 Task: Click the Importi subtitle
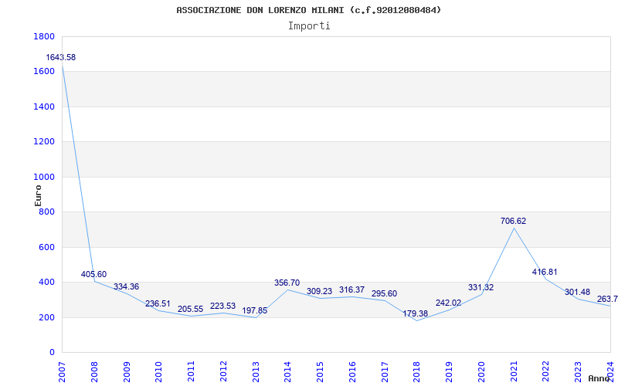click(309, 26)
